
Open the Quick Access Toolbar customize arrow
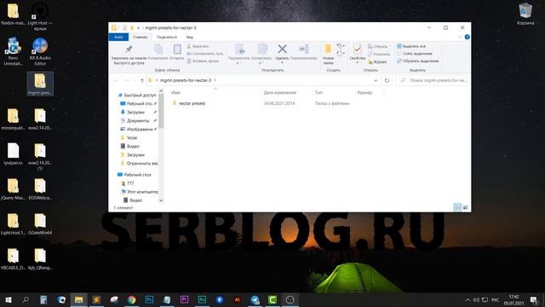(x=138, y=28)
